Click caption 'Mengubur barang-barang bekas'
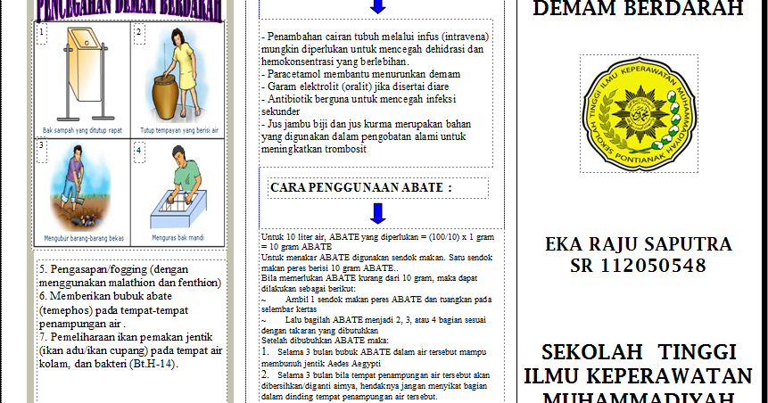The image size is (768, 403). pos(84,238)
